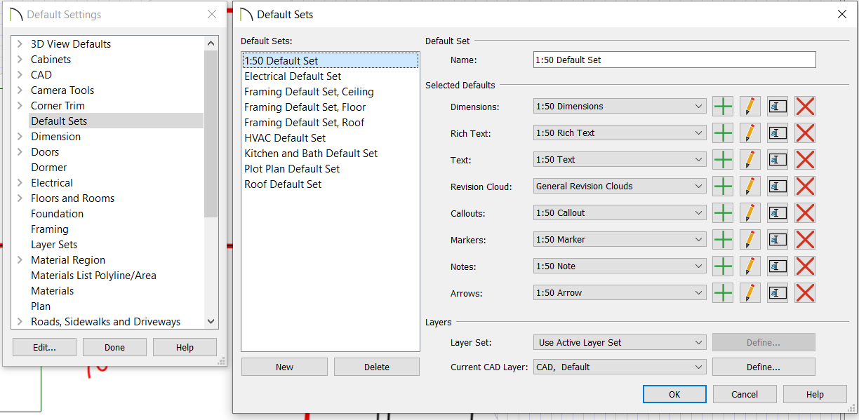Expand the 3D View Defaults tree item
Viewport: 859px width, 420px height.
[20, 43]
